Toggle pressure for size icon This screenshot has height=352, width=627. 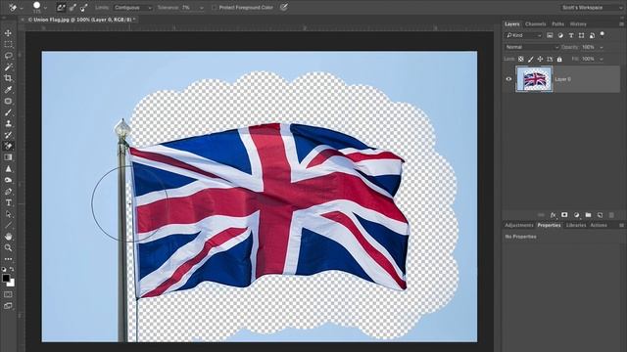(284, 7)
